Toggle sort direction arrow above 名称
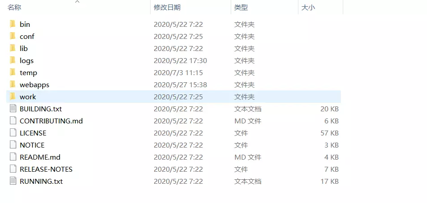The height and width of the screenshot is (203, 427). coord(78,2)
